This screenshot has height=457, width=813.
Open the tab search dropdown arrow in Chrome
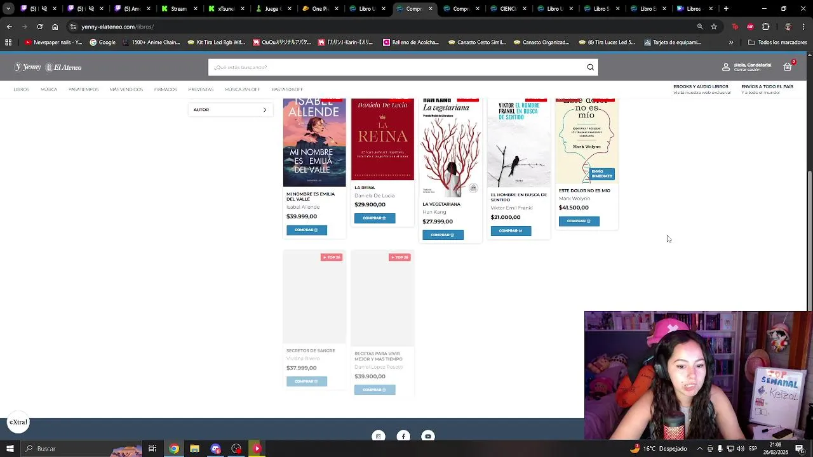[x=8, y=9]
